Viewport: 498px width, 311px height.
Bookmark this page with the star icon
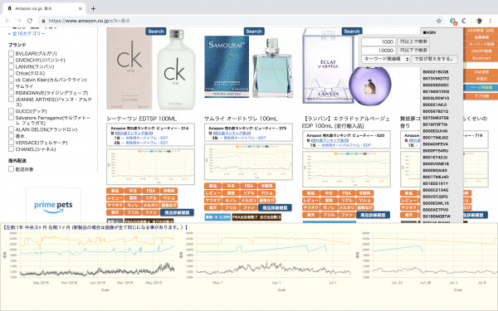438,21
